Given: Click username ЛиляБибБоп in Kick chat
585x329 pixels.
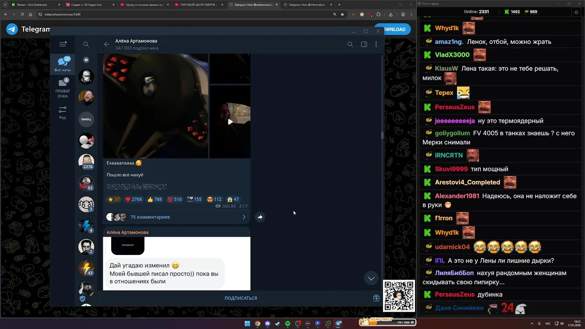Looking at the screenshot, I should [454, 273].
